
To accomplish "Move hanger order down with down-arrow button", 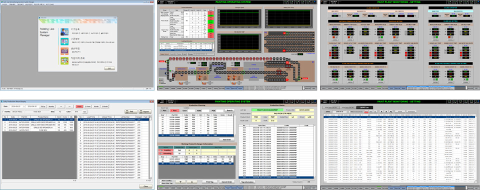I will point(180,182).
